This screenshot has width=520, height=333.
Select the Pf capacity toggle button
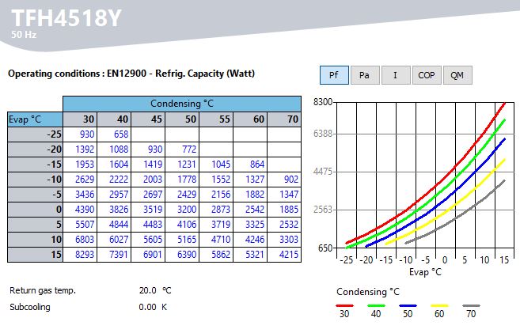click(334, 75)
